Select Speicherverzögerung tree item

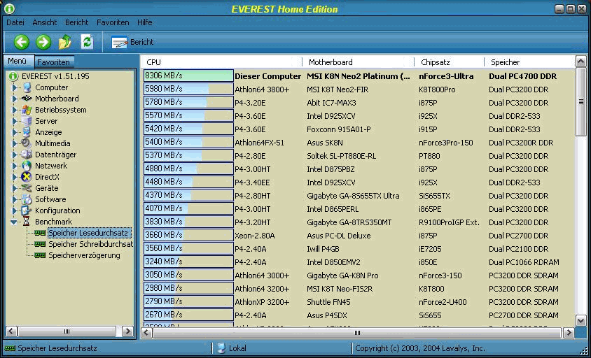(x=85, y=255)
